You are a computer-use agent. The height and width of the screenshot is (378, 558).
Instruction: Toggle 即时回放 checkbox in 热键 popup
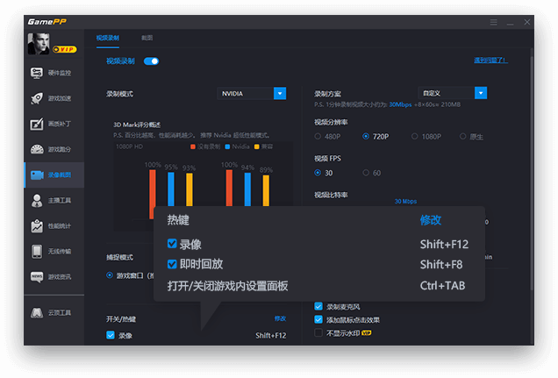coord(172,264)
